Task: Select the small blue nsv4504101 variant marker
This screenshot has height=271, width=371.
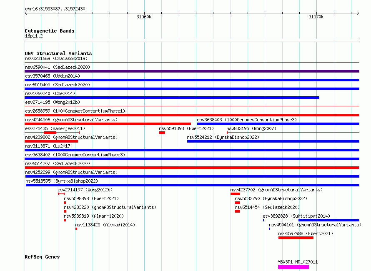Action: point(269,229)
